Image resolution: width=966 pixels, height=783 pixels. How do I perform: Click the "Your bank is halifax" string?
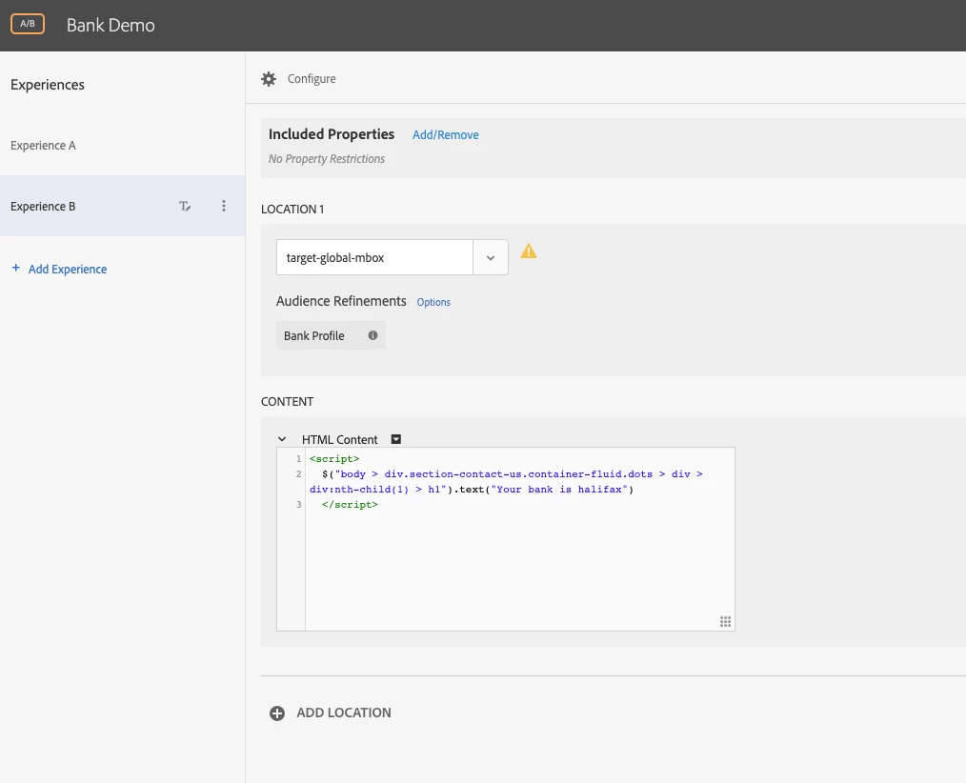coord(559,490)
